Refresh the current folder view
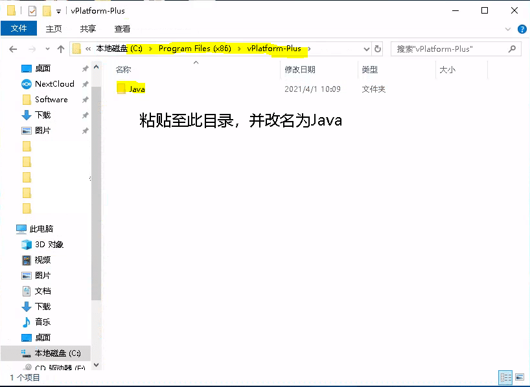The height and width of the screenshot is (387, 530). (378, 49)
